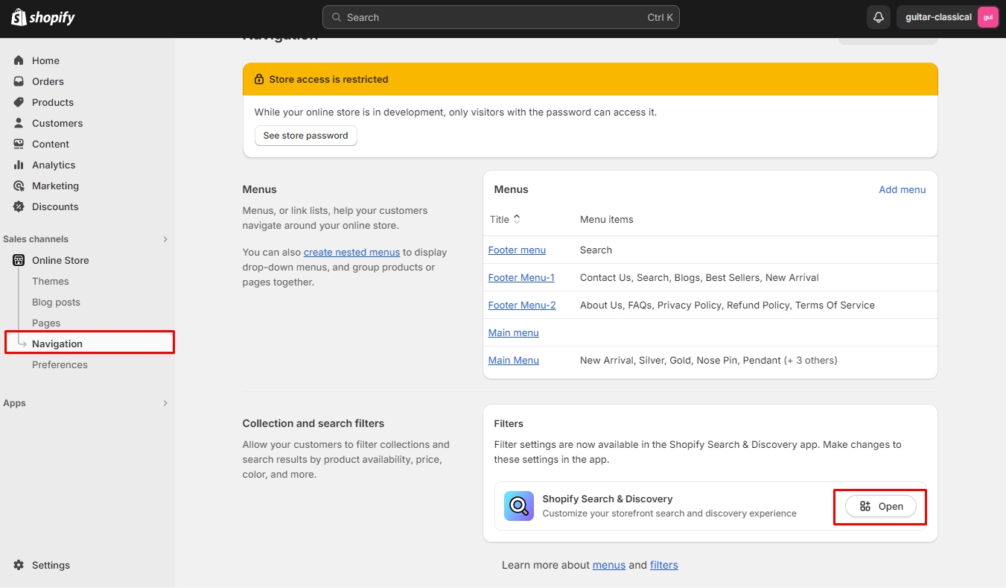Expand the Apps section chevron

pyautogui.click(x=165, y=403)
